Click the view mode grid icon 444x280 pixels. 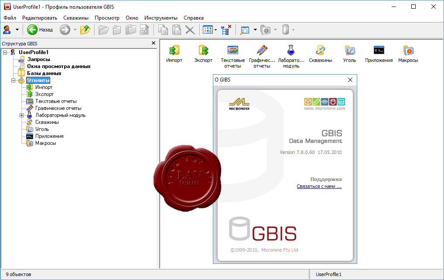point(208,30)
